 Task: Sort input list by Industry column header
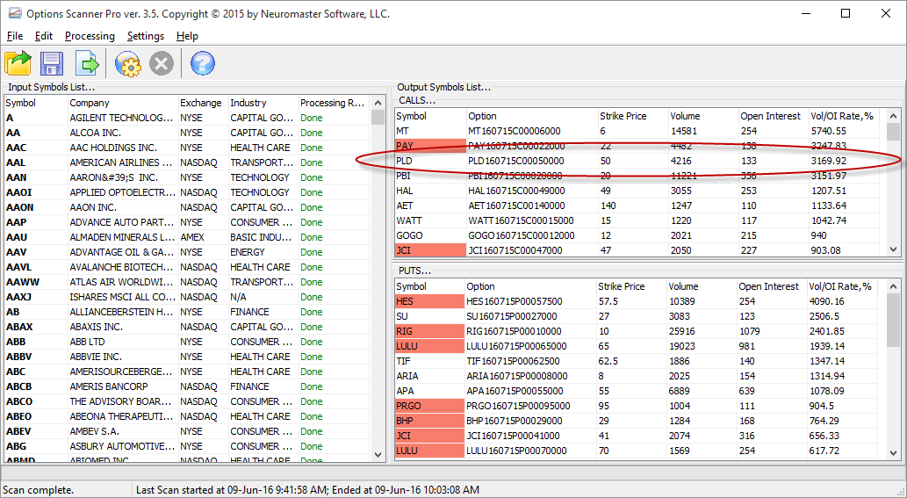tap(263, 103)
